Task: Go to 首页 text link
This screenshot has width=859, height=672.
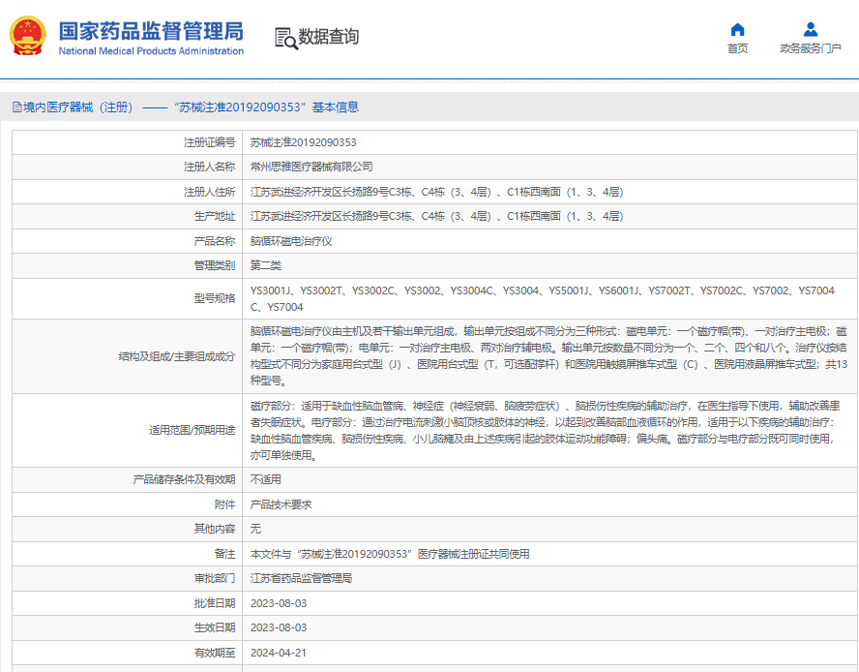Action: (x=737, y=48)
